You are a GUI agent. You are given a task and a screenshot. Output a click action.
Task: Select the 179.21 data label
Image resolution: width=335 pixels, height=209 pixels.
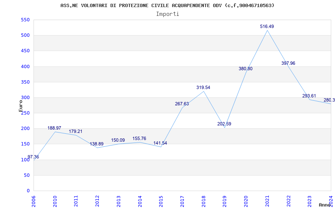click(75, 131)
